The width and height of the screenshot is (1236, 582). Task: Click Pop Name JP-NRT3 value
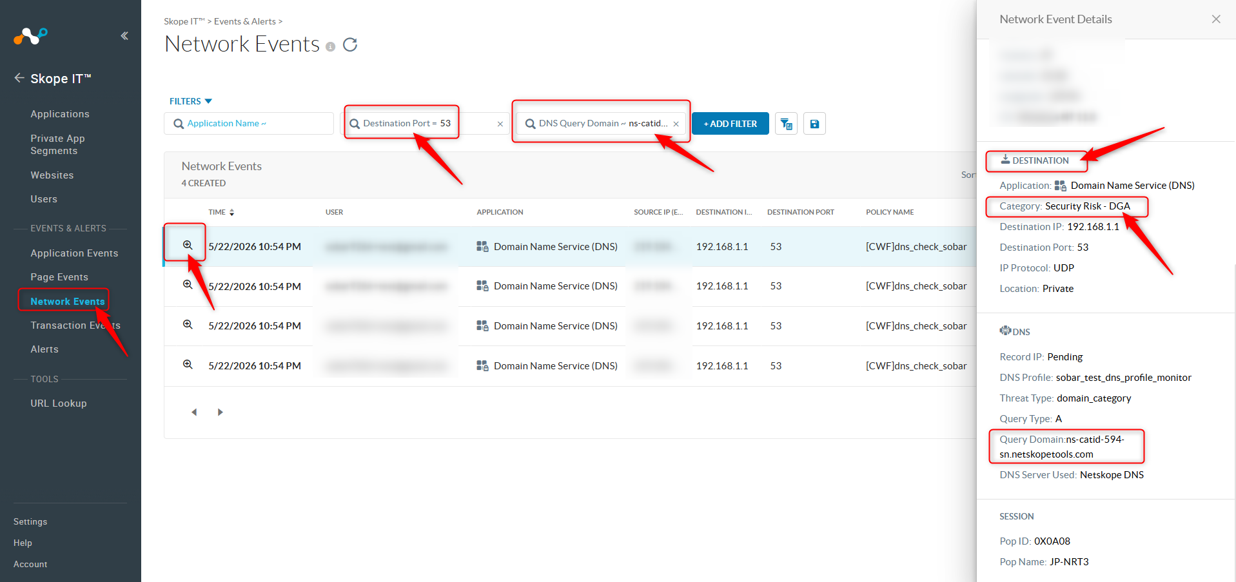[1069, 562]
